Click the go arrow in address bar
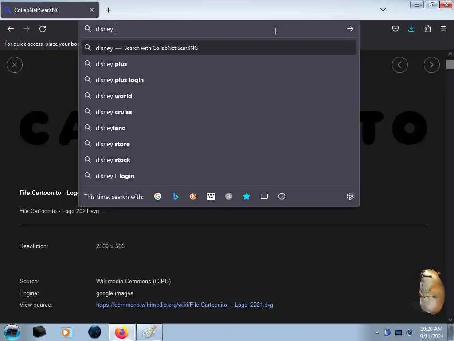 pyautogui.click(x=350, y=29)
